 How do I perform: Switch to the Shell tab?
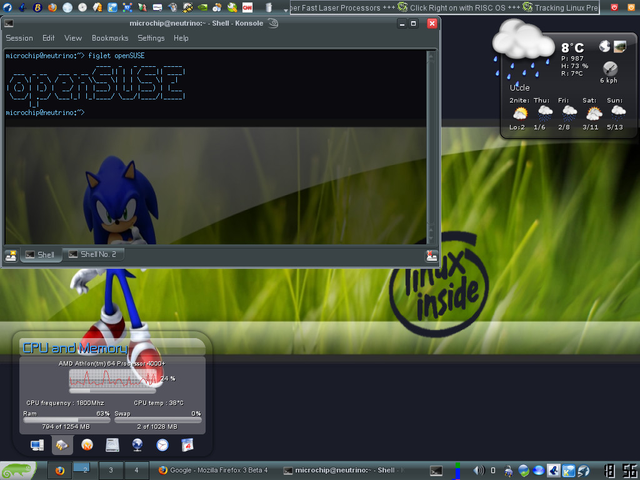point(41,255)
